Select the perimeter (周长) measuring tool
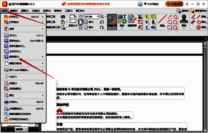Viewport: 208px width, 133px height. pos(201,22)
